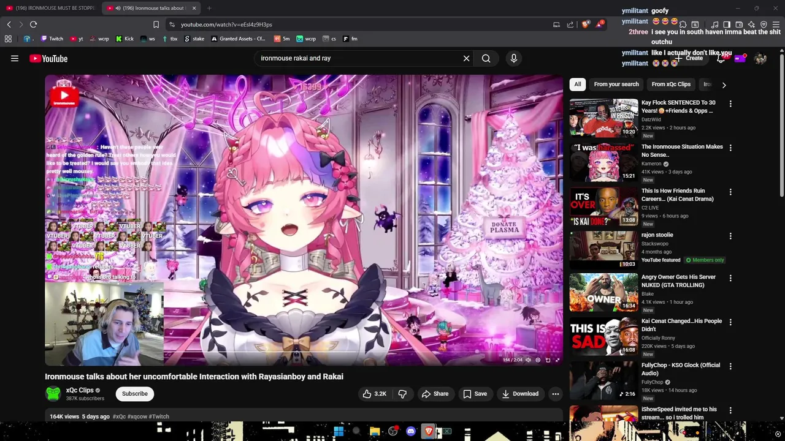Open a new browser tab
Image resolution: width=785 pixels, height=441 pixels.
click(209, 8)
